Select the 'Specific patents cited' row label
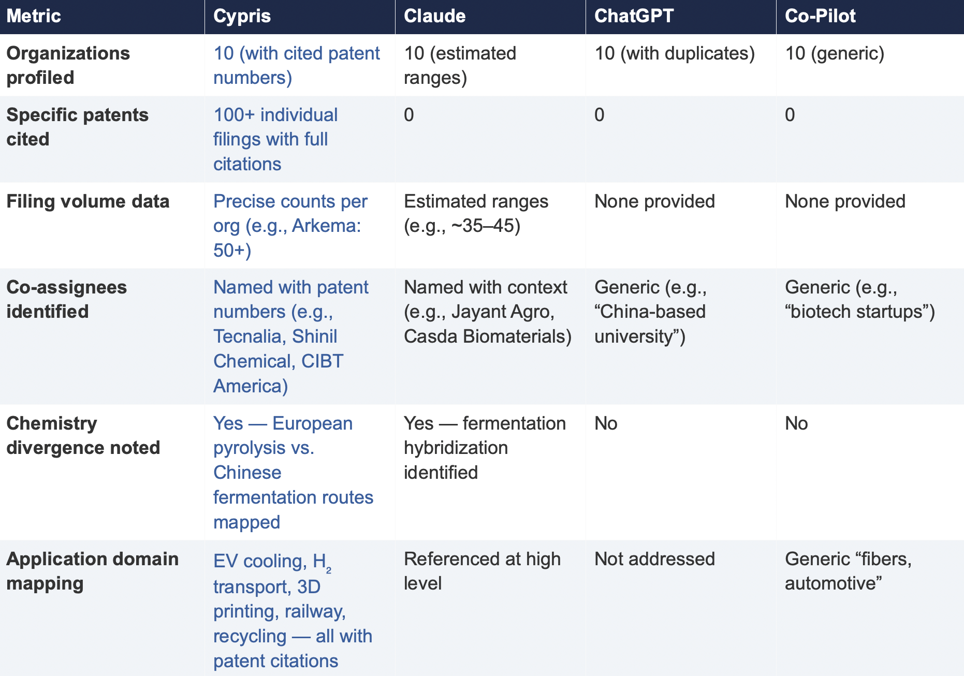The width and height of the screenshot is (964, 676). click(77, 127)
